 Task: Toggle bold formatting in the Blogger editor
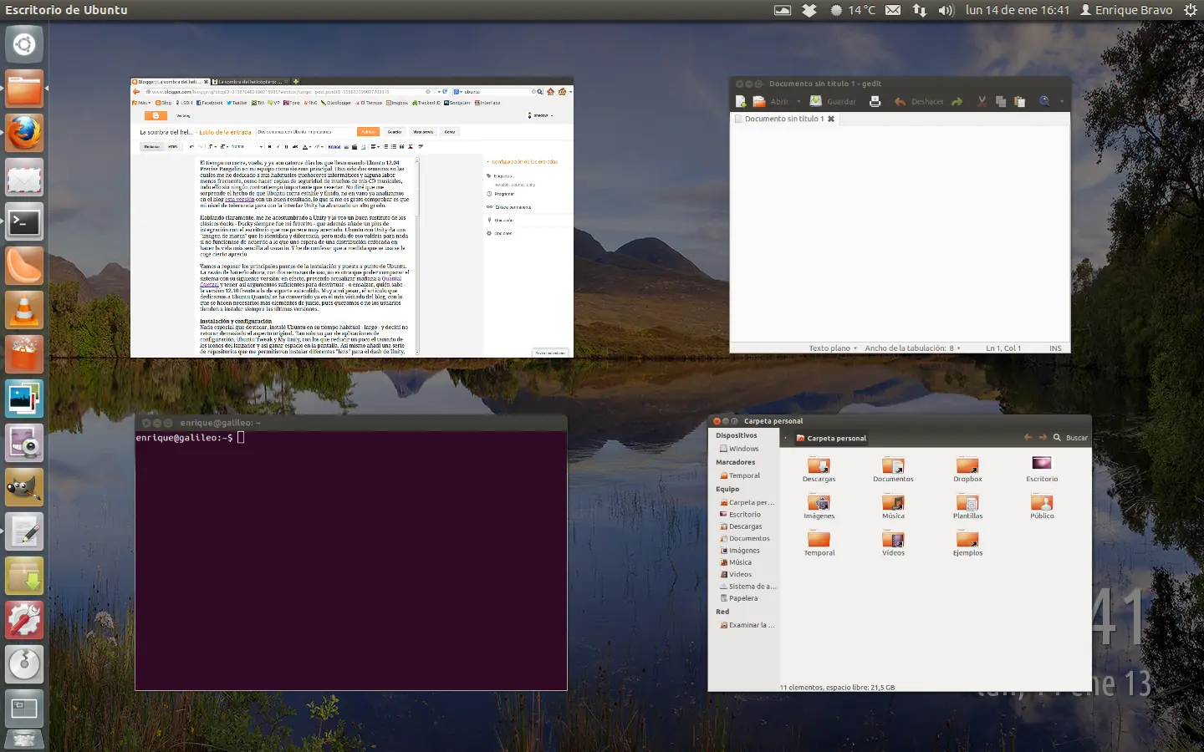271,147
